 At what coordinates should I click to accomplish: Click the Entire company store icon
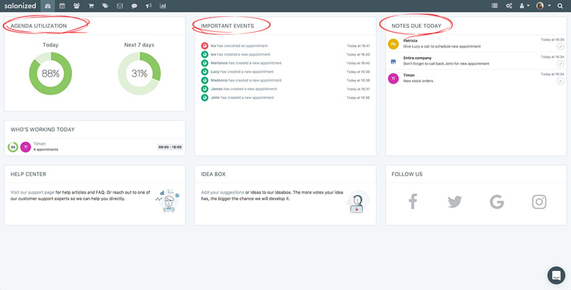click(394, 62)
